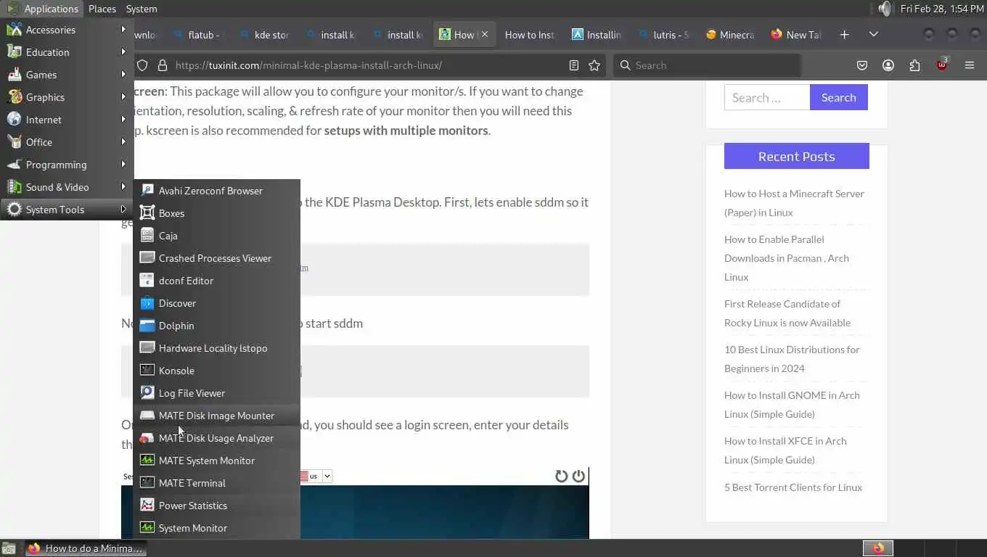Image resolution: width=987 pixels, height=557 pixels.
Task: Open Avahi Zeroconf Browser from System Tools
Action: [x=216, y=191]
